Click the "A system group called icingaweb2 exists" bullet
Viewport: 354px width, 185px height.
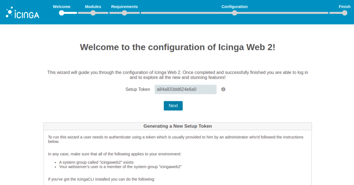[x=96, y=162]
